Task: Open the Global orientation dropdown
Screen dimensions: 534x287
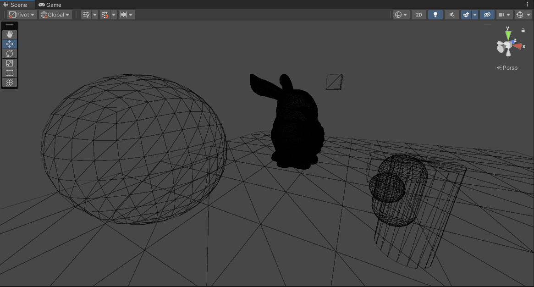Action: [x=55, y=14]
